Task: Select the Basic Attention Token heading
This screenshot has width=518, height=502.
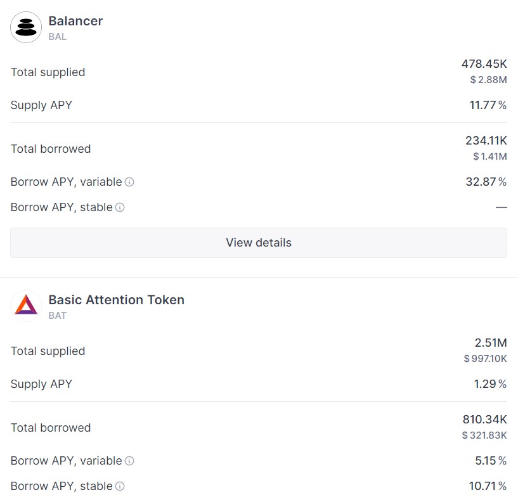Action: [116, 300]
